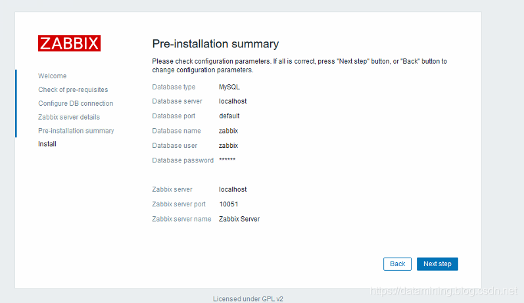Click the Zabbix server port label

[179, 204]
